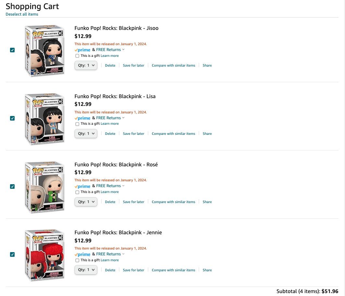Click the Prime logo on the Jisoo item
The image size is (345, 296).
click(82, 50)
